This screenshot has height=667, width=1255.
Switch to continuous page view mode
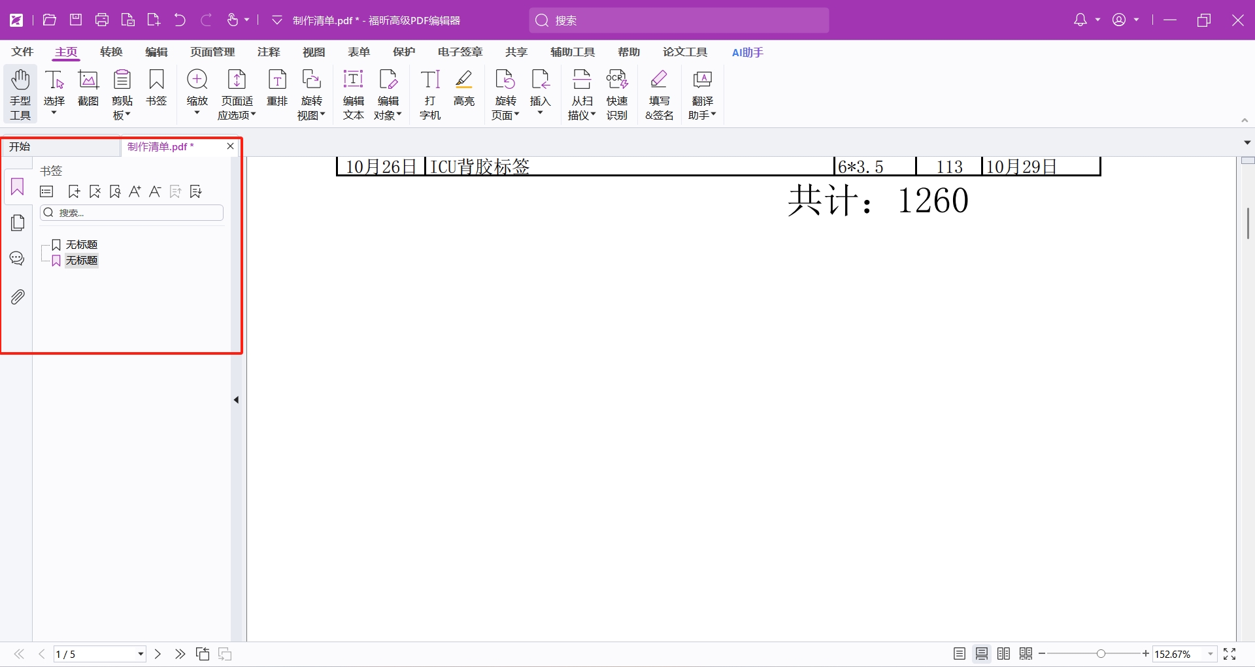tap(982, 654)
